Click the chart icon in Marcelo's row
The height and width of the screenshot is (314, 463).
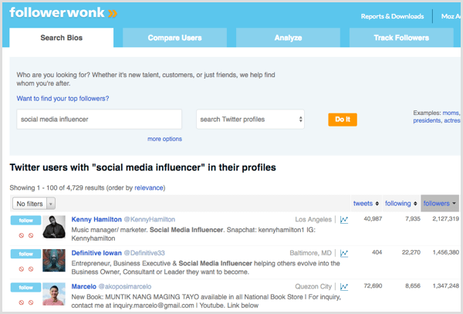344,286
